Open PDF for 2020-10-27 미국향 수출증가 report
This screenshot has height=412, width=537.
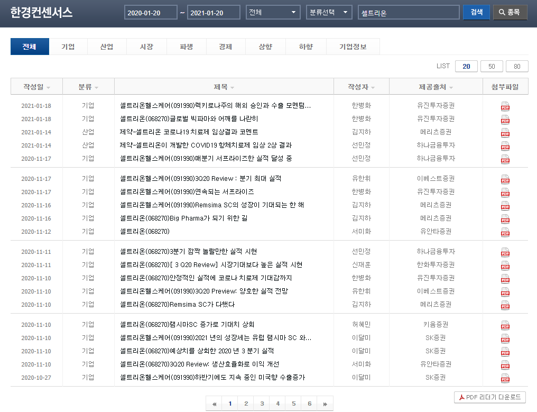505,378
